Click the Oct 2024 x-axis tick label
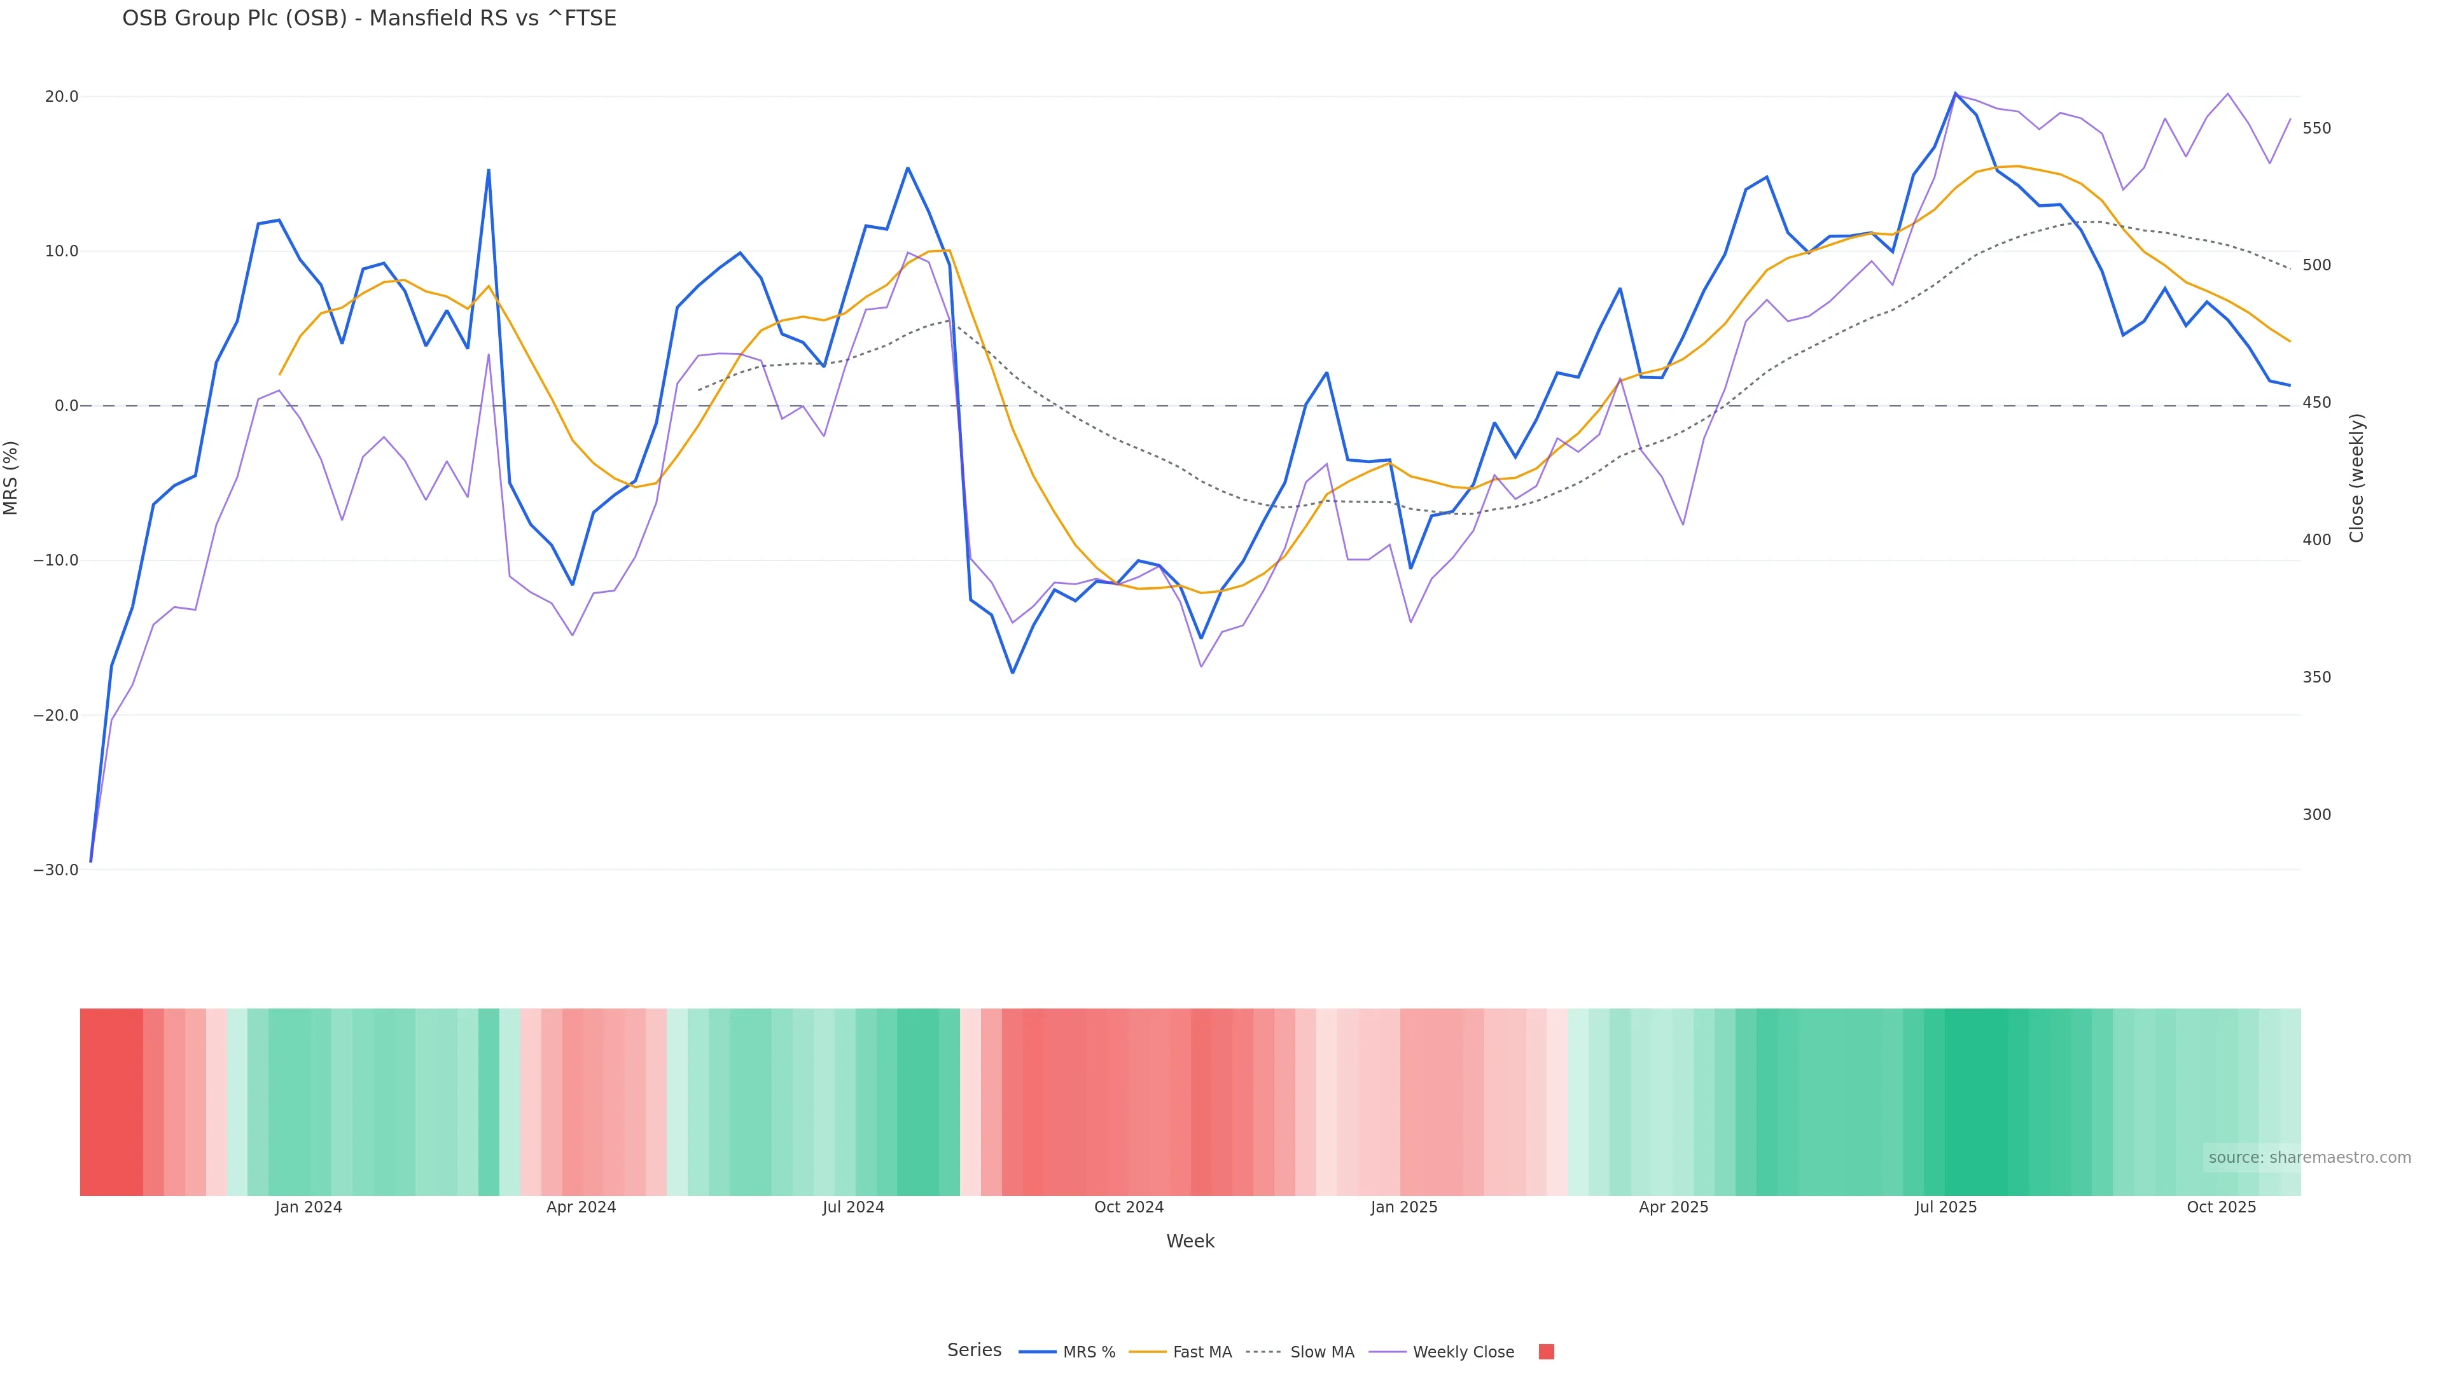The height and width of the screenshot is (1374, 2443). coord(1129,1207)
